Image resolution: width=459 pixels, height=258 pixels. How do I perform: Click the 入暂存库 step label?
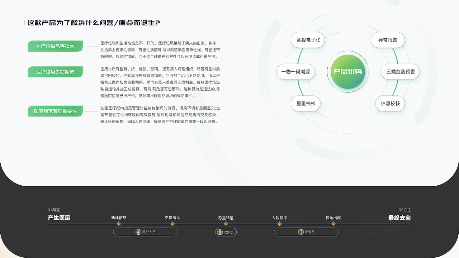(x=280, y=218)
